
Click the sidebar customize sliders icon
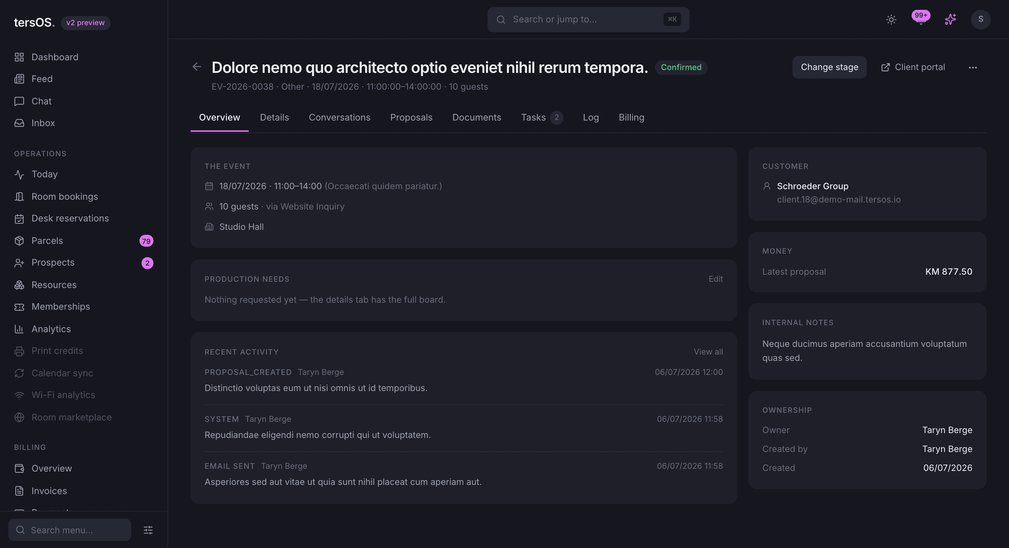pos(148,530)
